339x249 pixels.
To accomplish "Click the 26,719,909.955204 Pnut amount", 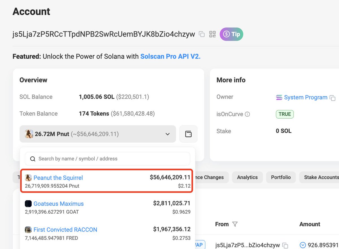I will (52, 186).
